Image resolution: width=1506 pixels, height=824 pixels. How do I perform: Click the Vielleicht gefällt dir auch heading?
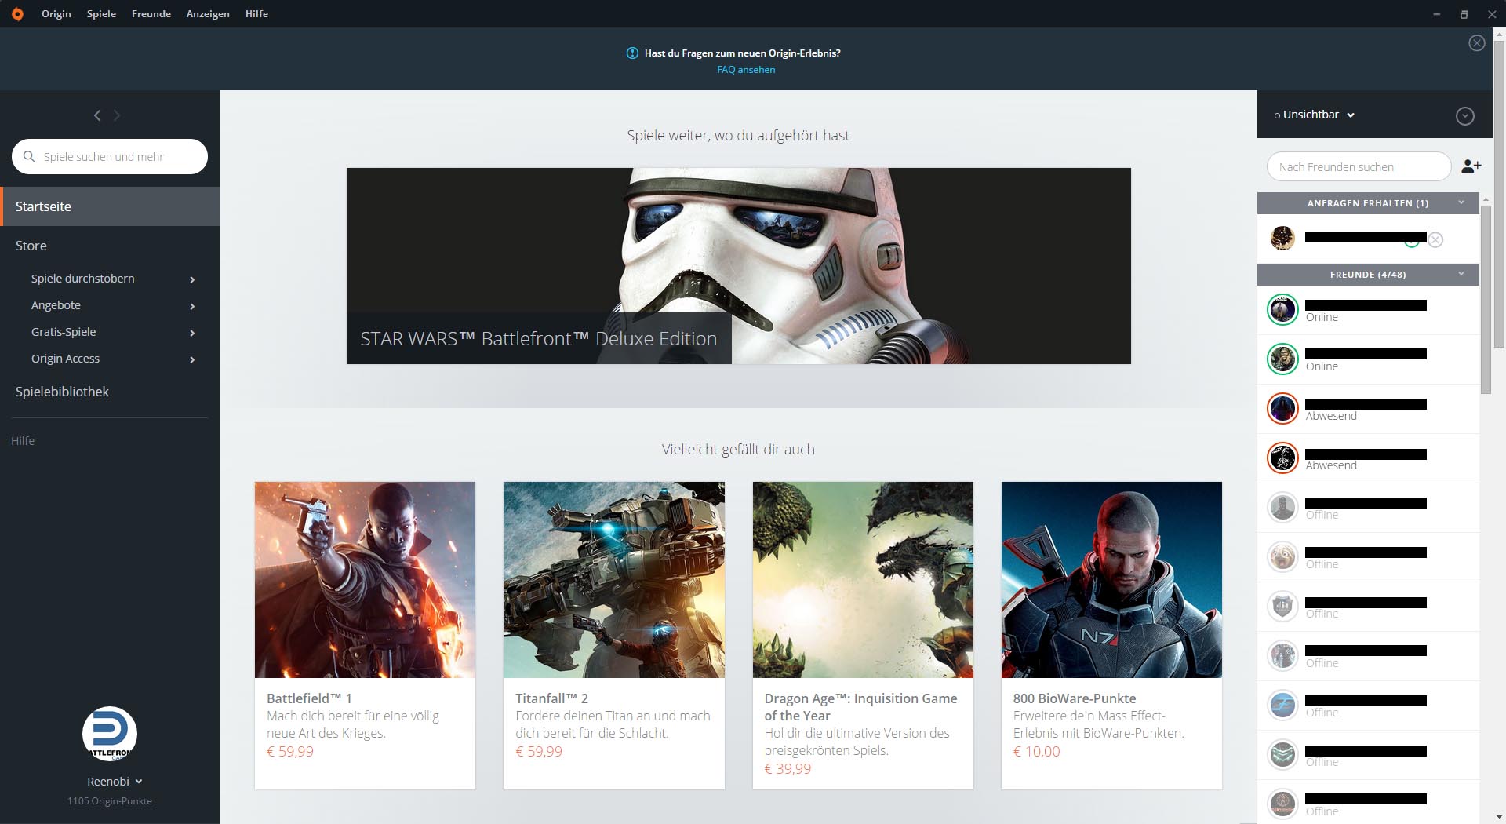click(738, 450)
